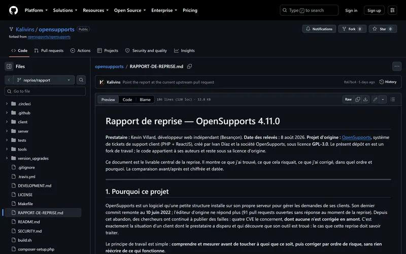The height and width of the screenshot is (254, 406).
Task: Switch to the Insights tab
Action: [x=184, y=50]
